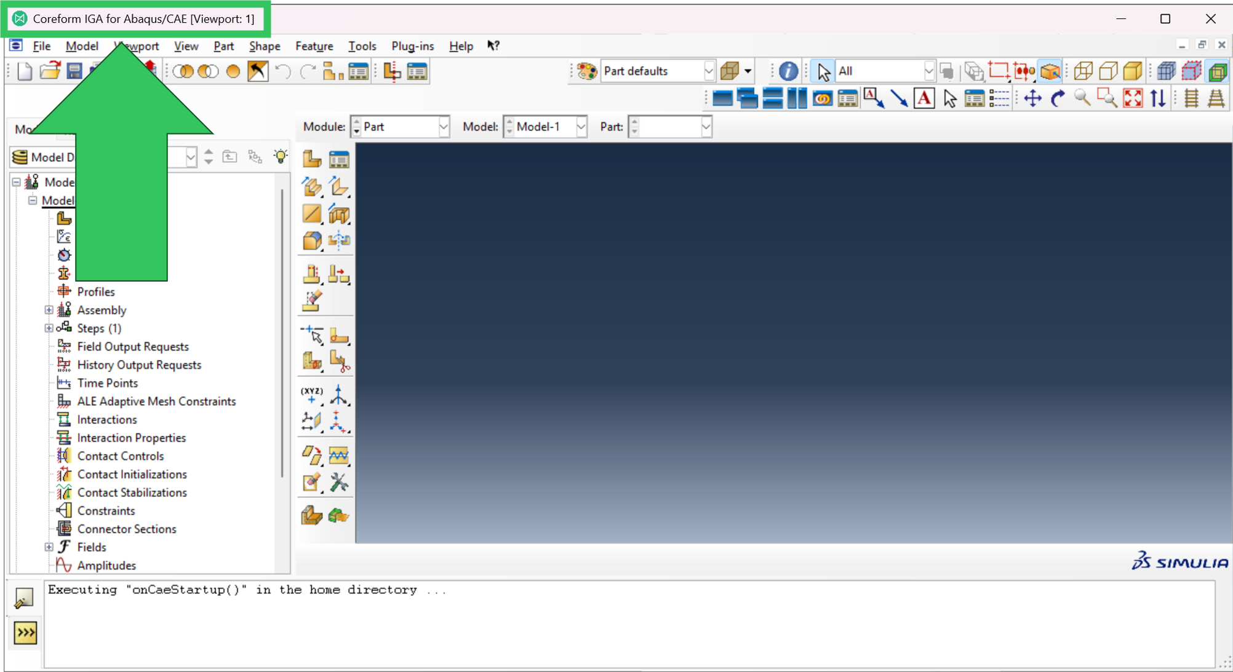Toggle Hidden render style
1233x672 pixels.
[1108, 71]
